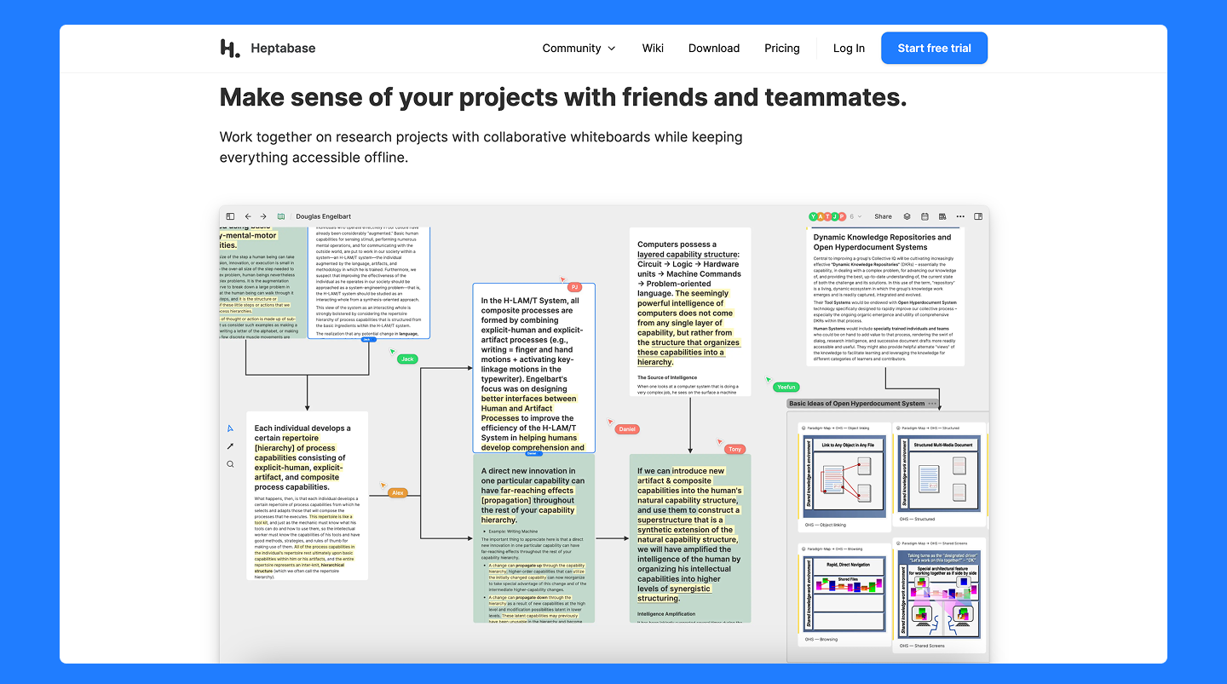
Task: Select the 'A direct new innovation' green card
Action: point(533,538)
